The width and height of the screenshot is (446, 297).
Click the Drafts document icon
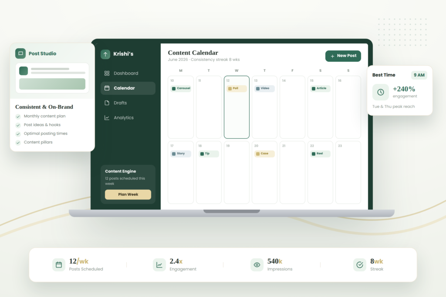click(x=107, y=103)
